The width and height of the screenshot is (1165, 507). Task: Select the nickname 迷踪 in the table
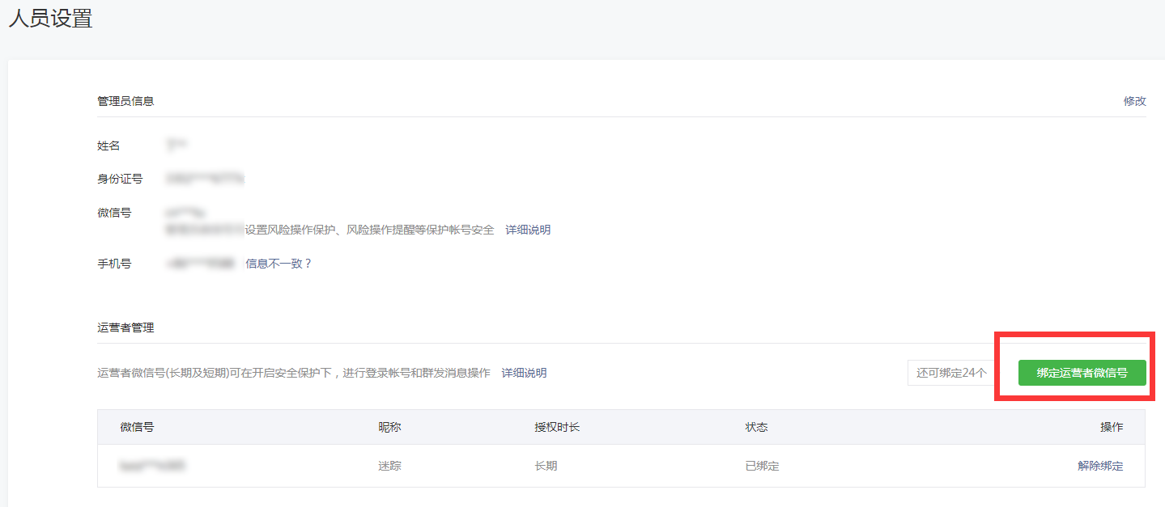tap(389, 466)
